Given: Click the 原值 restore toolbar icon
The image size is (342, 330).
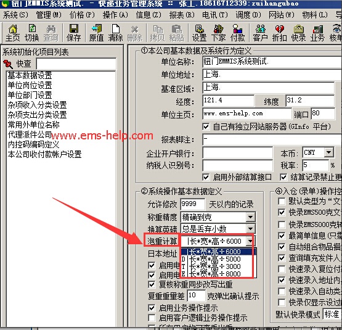Looking at the screenshot, I should pos(96,33).
